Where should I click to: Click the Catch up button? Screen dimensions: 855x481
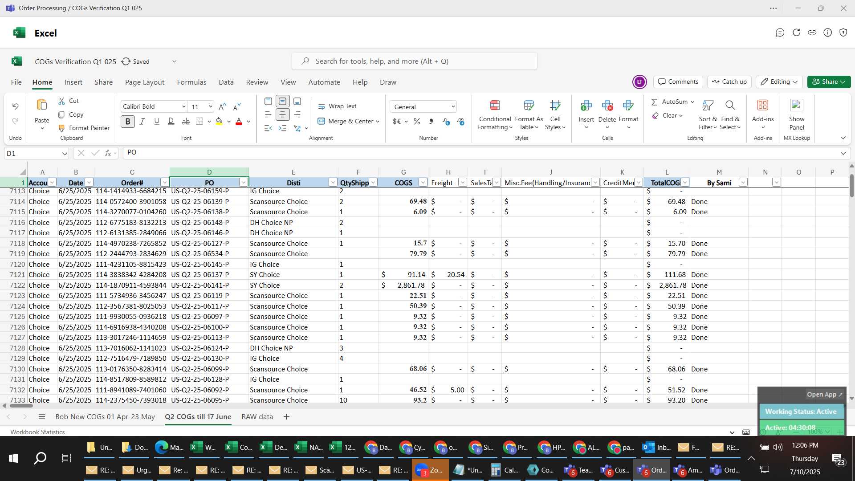729,82
